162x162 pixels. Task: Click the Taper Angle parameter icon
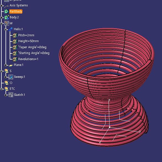click(15, 47)
